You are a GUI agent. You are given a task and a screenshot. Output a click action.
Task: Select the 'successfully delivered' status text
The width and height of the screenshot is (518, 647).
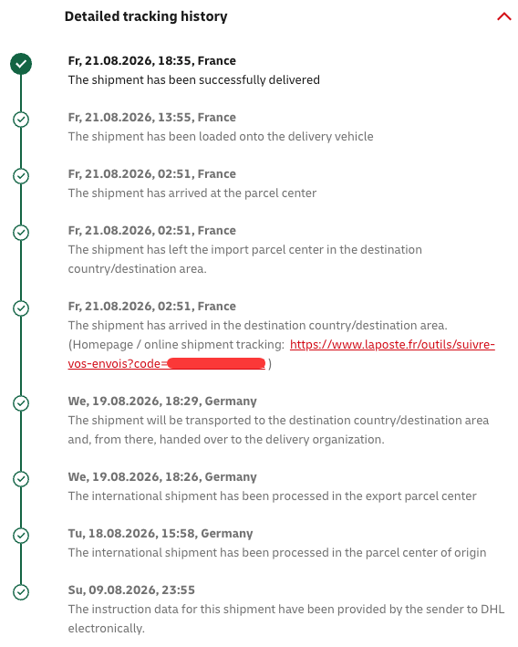[194, 79]
